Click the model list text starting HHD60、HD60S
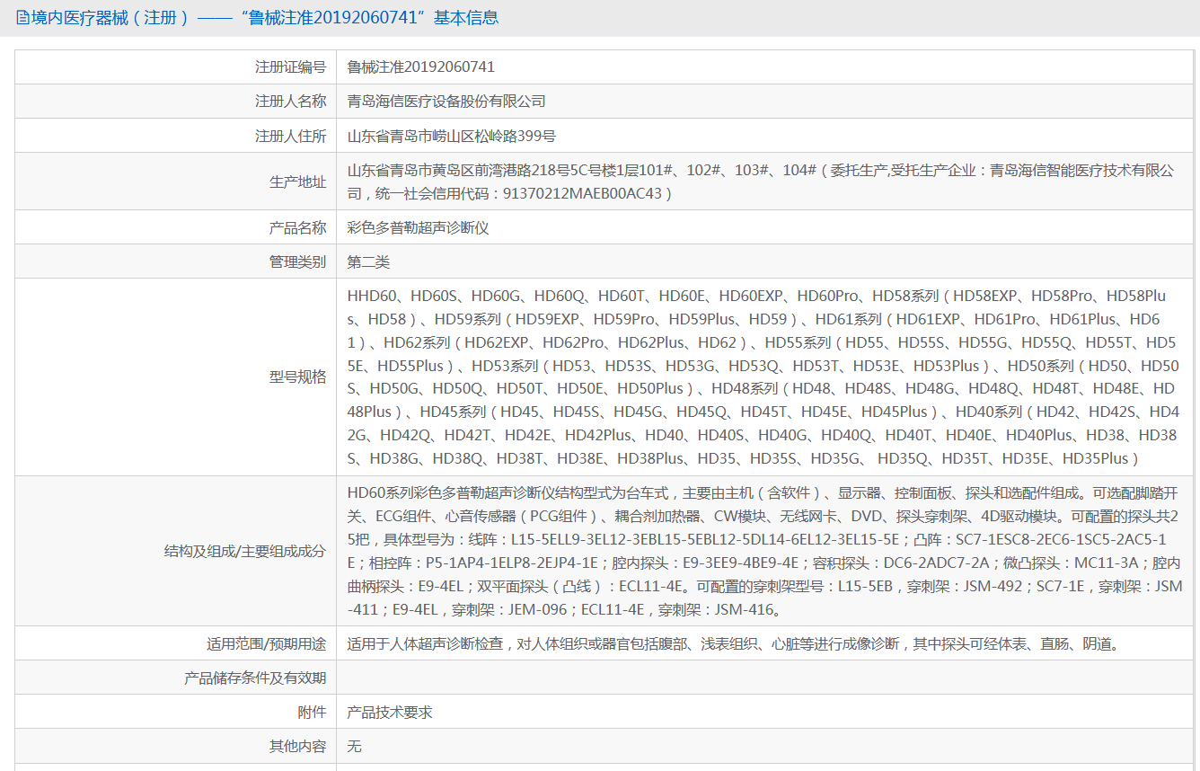Screen dimensions: 1200x771 tap(763, 377)
